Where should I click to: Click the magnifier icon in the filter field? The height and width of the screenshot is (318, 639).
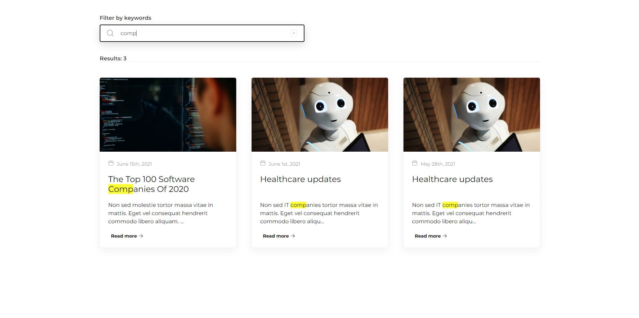(110, 33)
